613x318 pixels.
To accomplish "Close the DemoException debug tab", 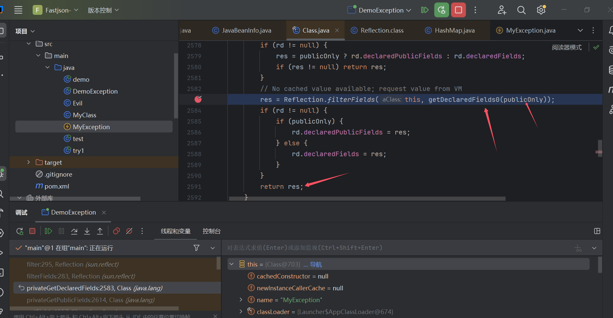I will 104,213.
